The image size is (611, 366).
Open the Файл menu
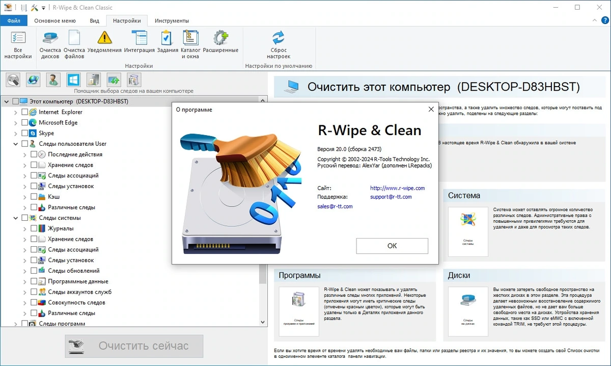point(14,21)
